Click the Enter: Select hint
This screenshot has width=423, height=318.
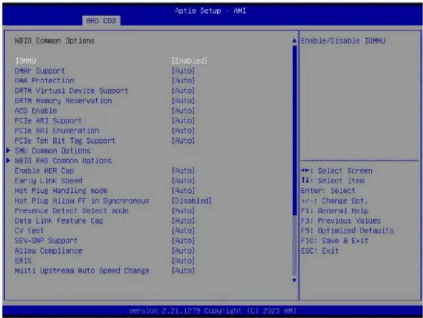tap(328, 190)
